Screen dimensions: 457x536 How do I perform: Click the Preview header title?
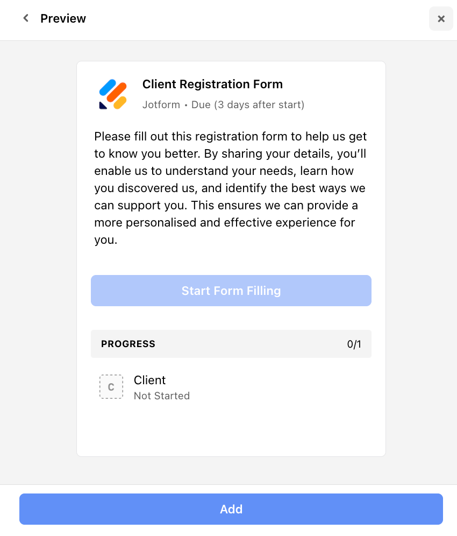[x=63, y=18]
